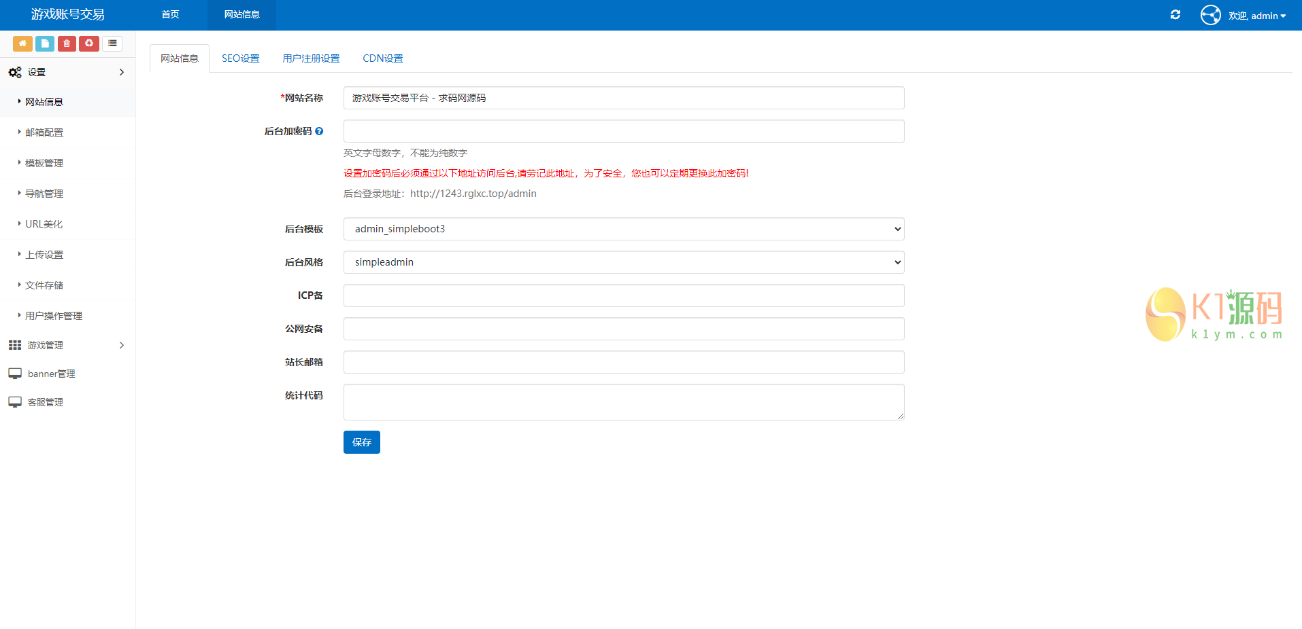Click the red recycle icon button

click(x=89, y=43)
